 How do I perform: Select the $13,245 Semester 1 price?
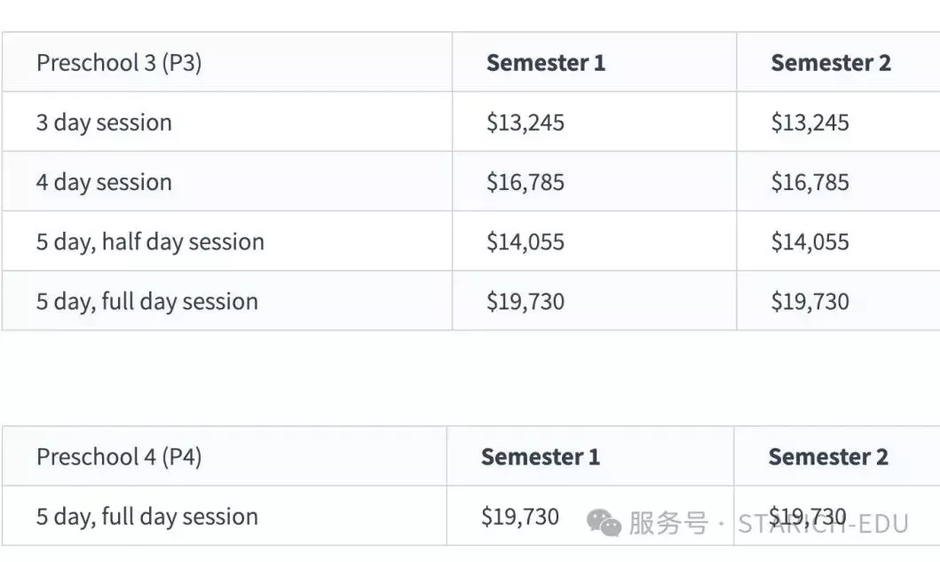(x=525, y=123)
